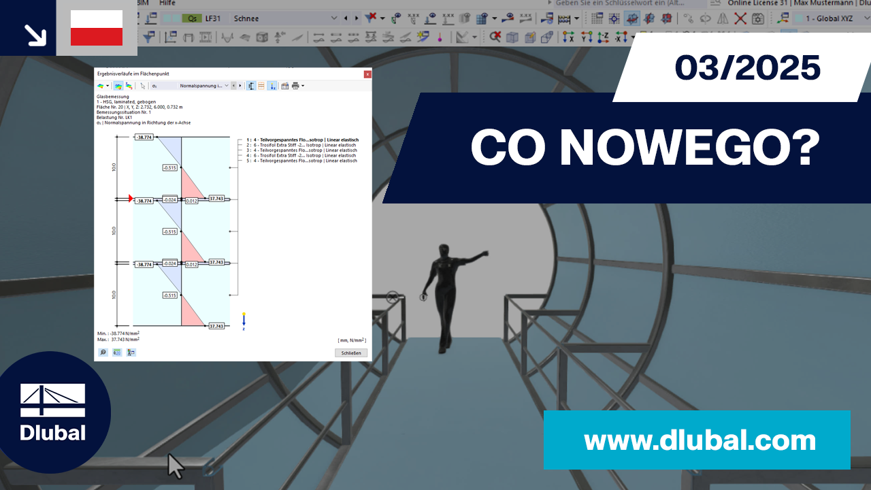The height and width of the screenshot is (490, 871).
Task: Click teal swatch in Global XYZ combo box
Action: click(799, 18)
